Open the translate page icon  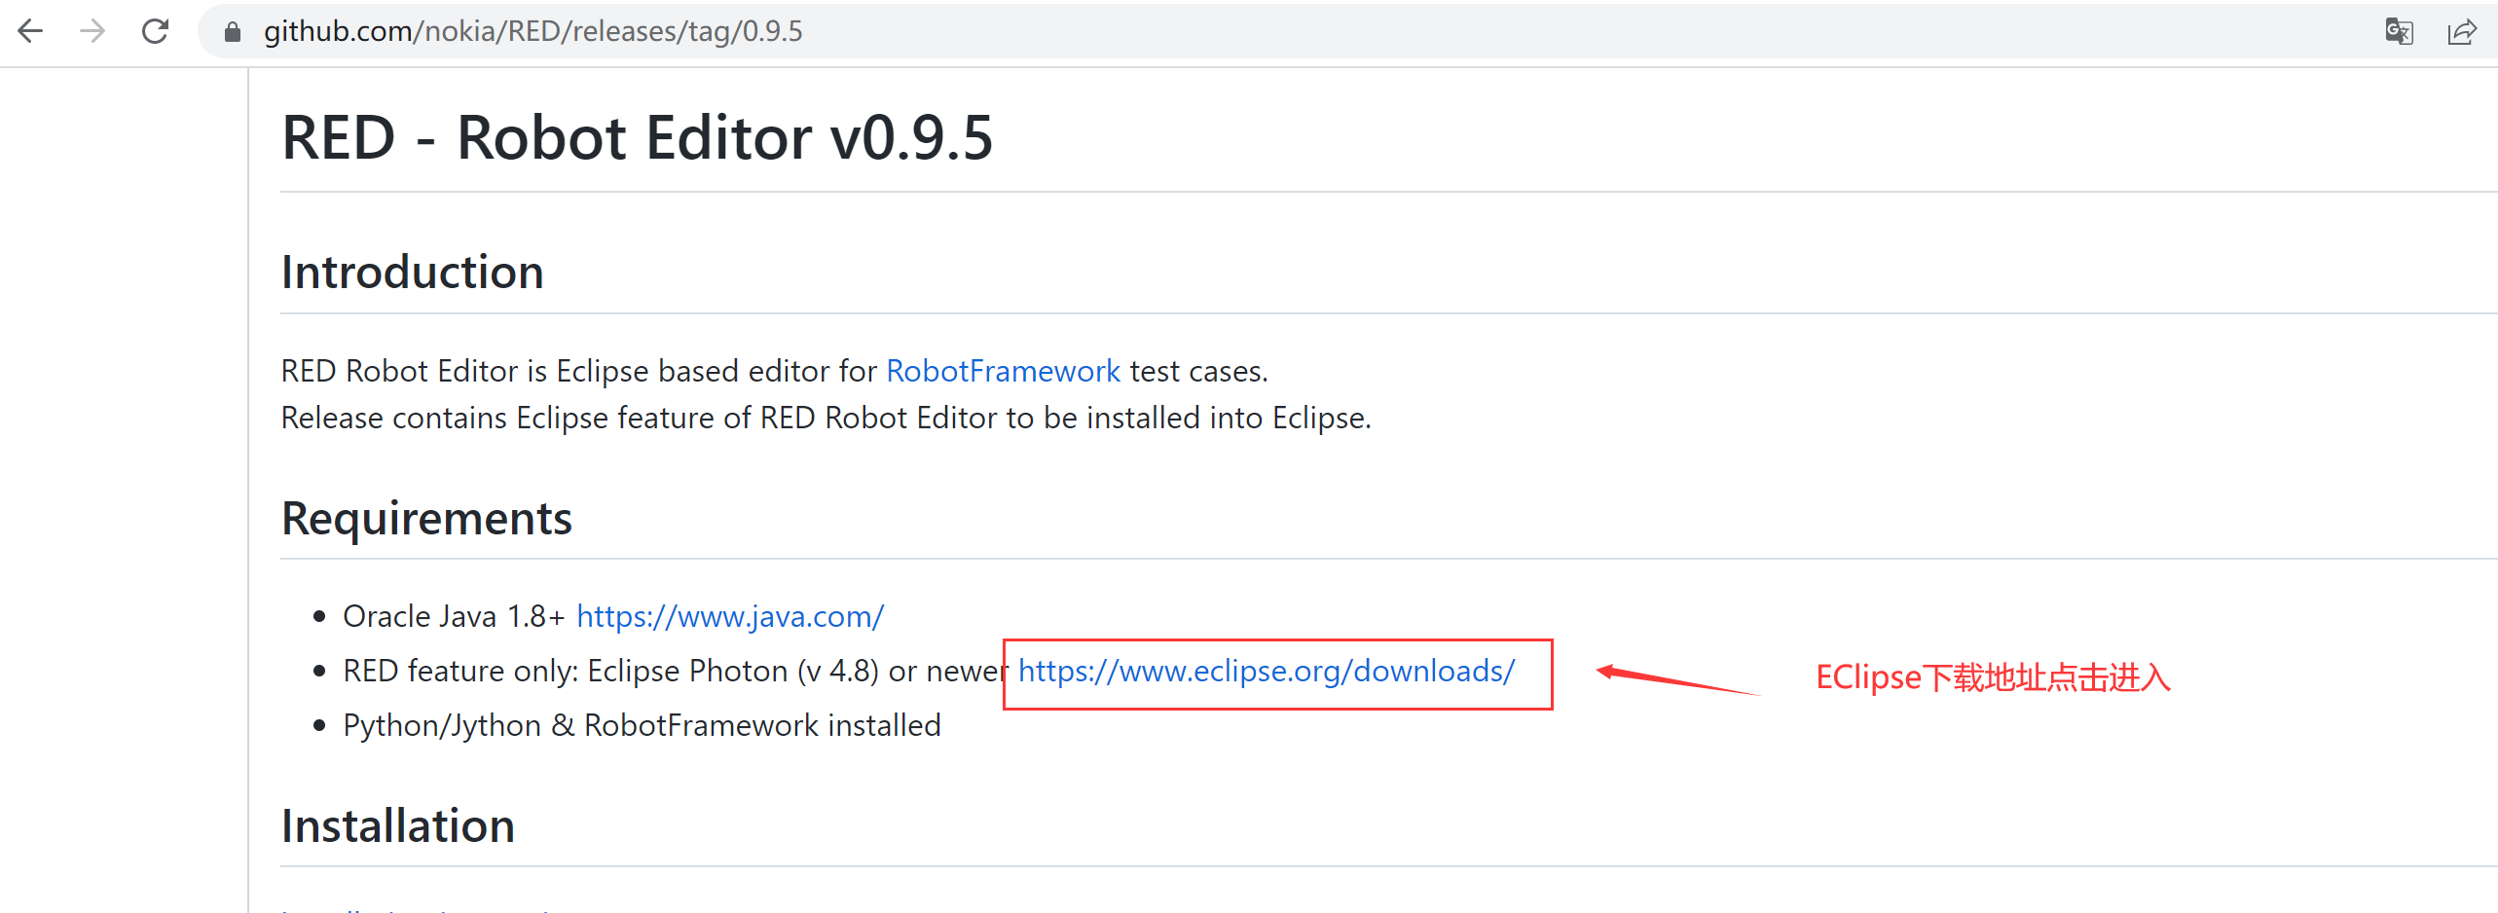(2399, 32)
